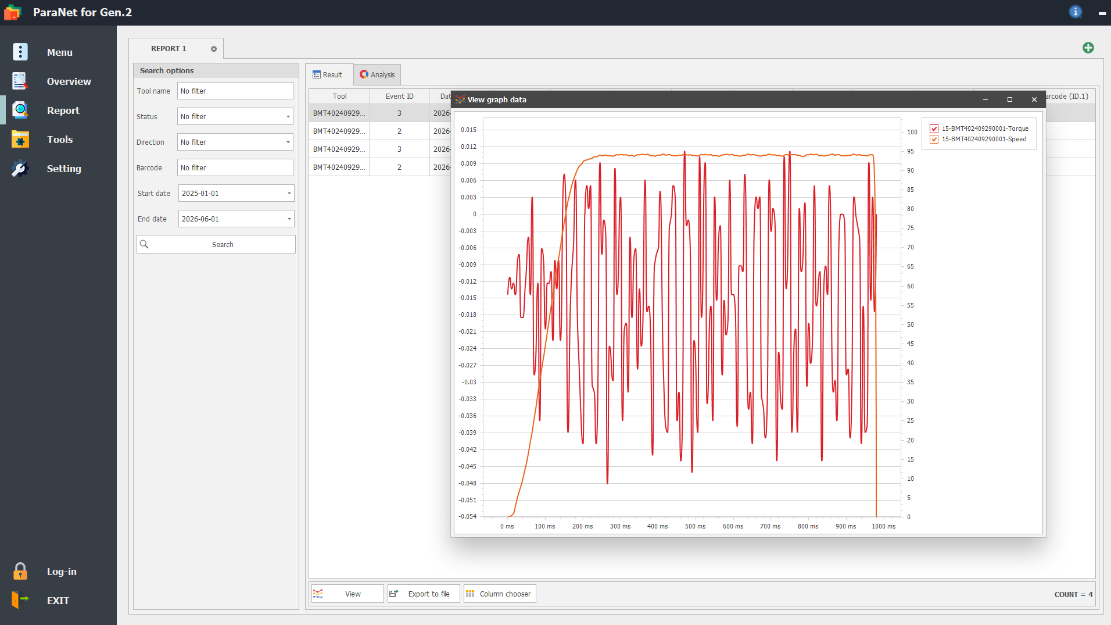Open the Overview sidebar icon
This screenshot has width=1111, height=625.
(20, 81)
